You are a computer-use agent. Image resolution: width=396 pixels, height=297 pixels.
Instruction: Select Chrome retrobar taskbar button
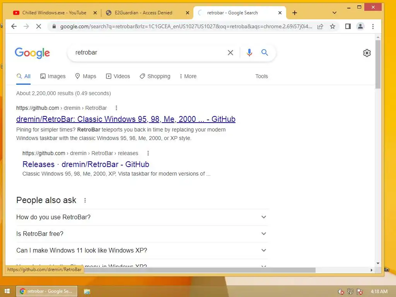(47, 291)
